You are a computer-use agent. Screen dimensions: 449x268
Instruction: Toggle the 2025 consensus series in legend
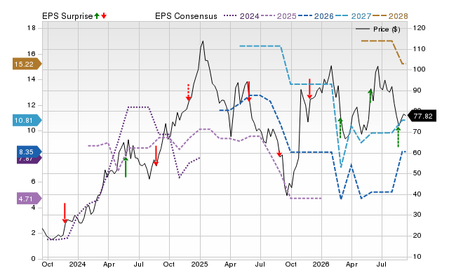pyautogui.click(x=279, y=16)
